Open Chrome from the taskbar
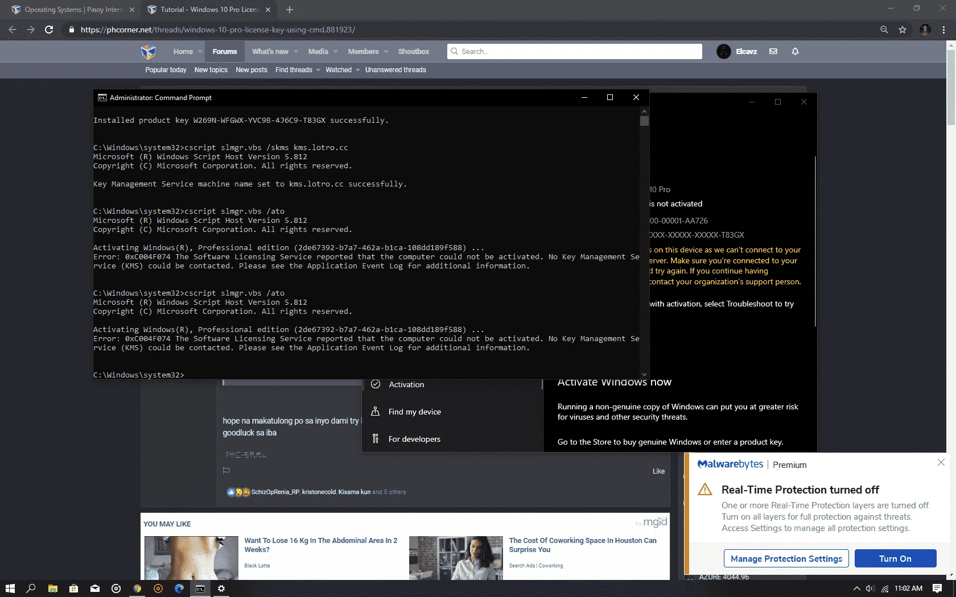 click(x=137, y=588)
